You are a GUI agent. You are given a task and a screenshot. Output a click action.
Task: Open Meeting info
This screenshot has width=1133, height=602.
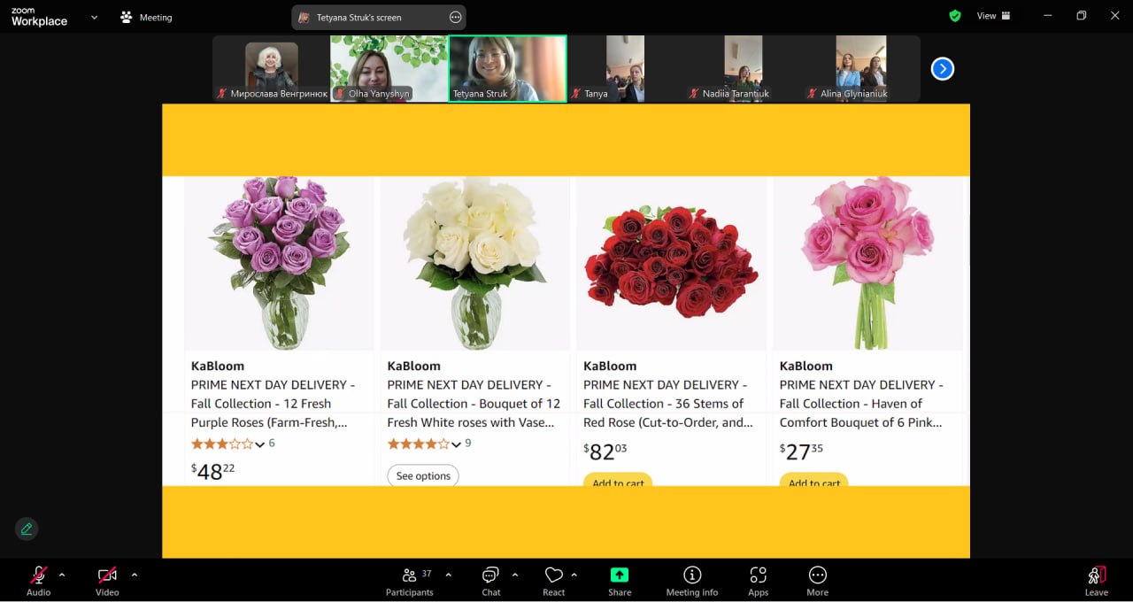[x=692, y=581]
